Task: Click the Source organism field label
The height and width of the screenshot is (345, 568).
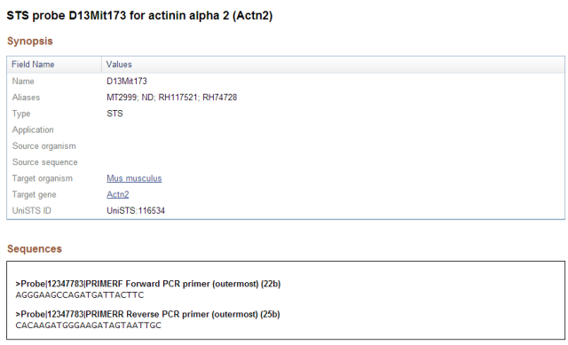Action: (x=44, y=145)
